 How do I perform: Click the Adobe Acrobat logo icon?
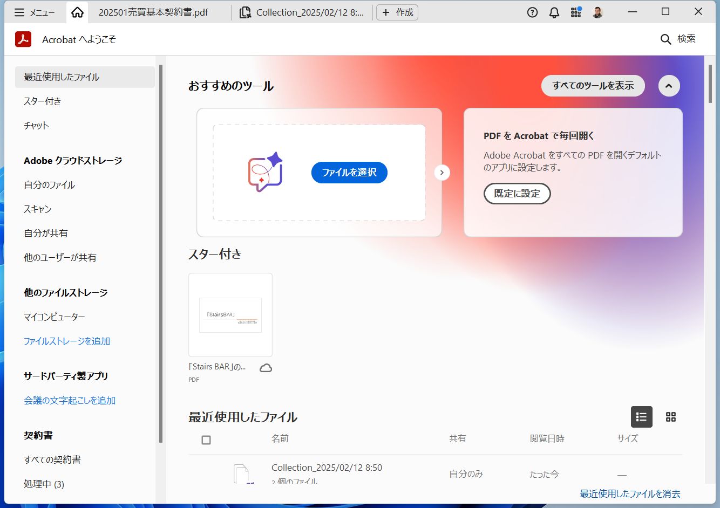[x=23, y=39]
